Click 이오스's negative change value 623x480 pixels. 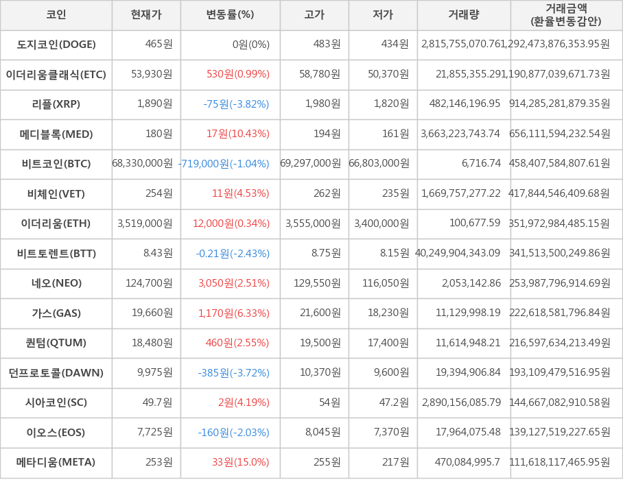pyautogui.click(x=228, y=433)
